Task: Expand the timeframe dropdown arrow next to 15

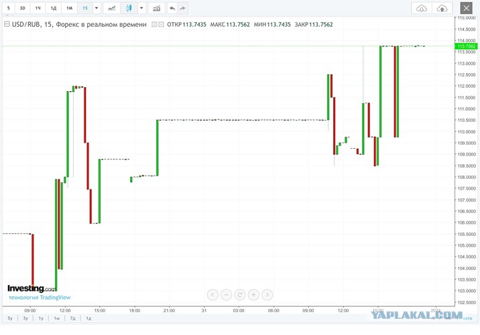Action: (97, 8)
